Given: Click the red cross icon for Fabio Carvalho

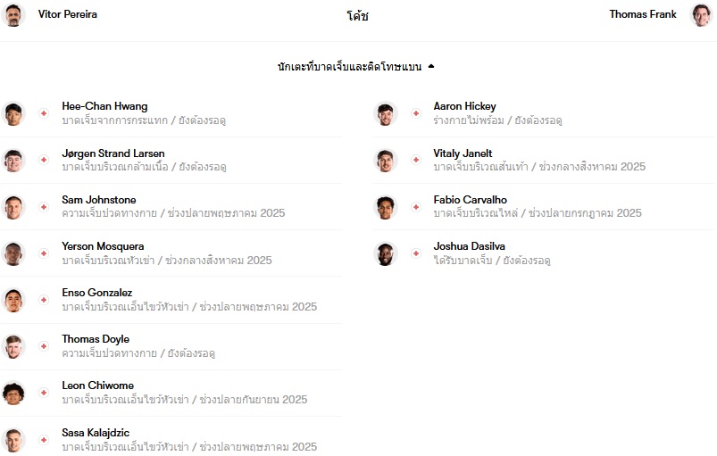Looking at the screenshot, I should tap(416, 207).
